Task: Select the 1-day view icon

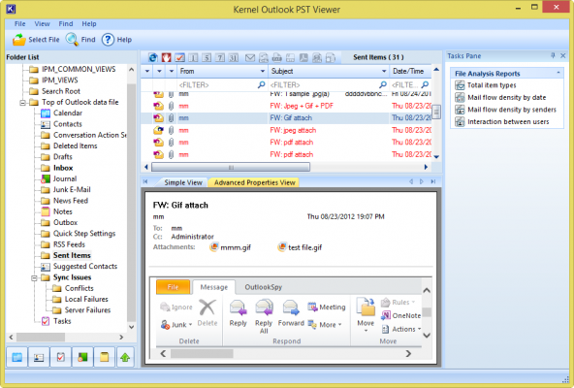Action: [x=193, y=57]
